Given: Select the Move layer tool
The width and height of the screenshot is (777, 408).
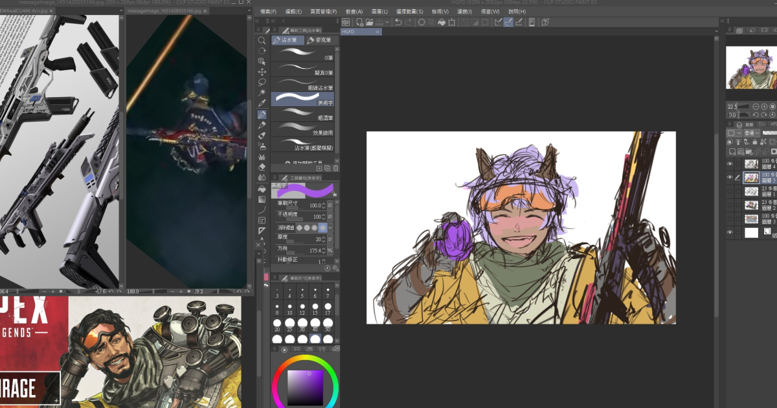Looking at the screenshot, I should pyautogui.click(x=262, y=72).
